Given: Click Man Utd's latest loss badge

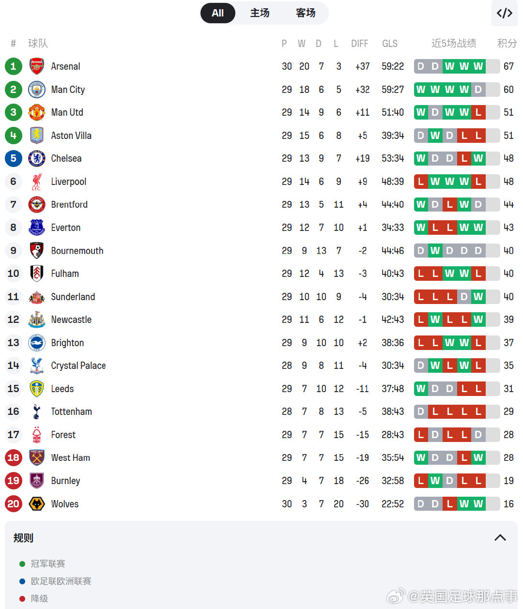Looking at the screenshot, I should click(478, 112).
